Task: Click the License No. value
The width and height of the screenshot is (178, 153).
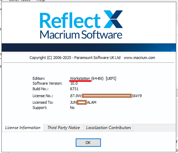Action: (x=106, y=96)
